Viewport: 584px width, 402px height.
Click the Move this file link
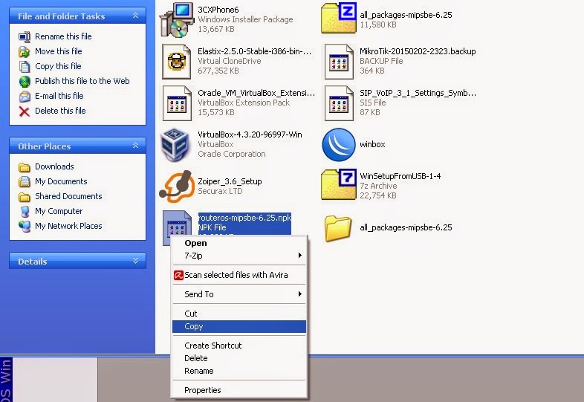click(x=59, y=51)
